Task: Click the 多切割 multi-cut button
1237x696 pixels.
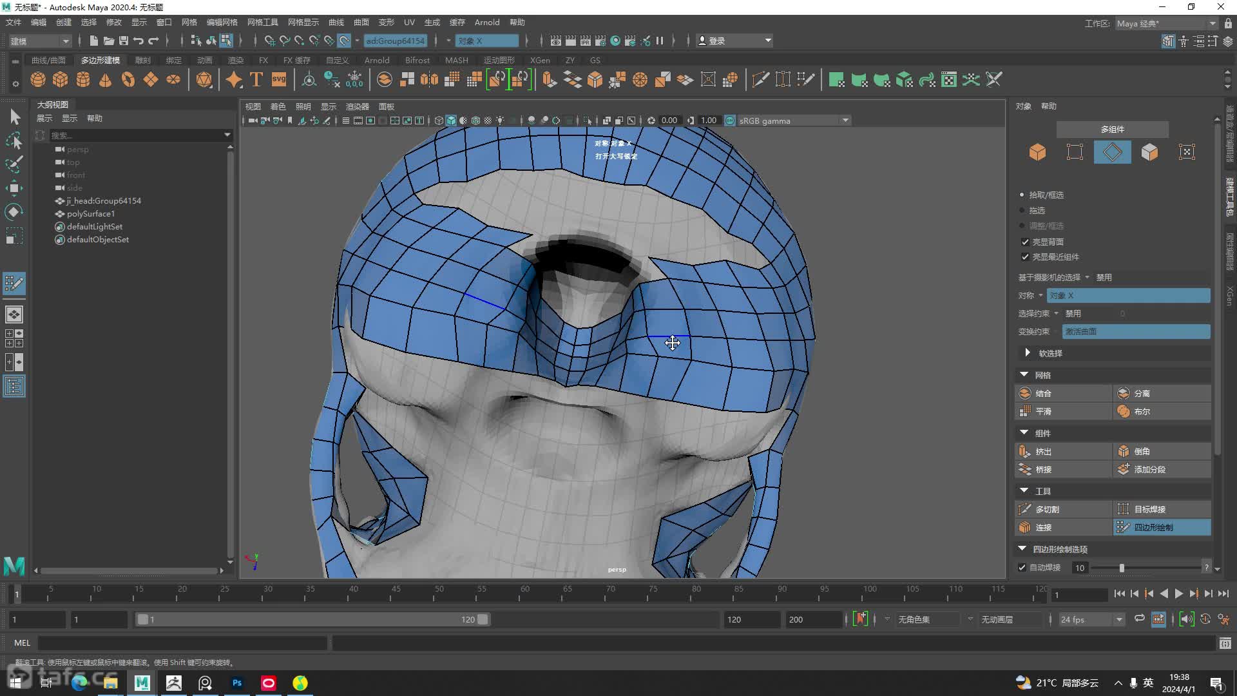Action: (1064, 509)
